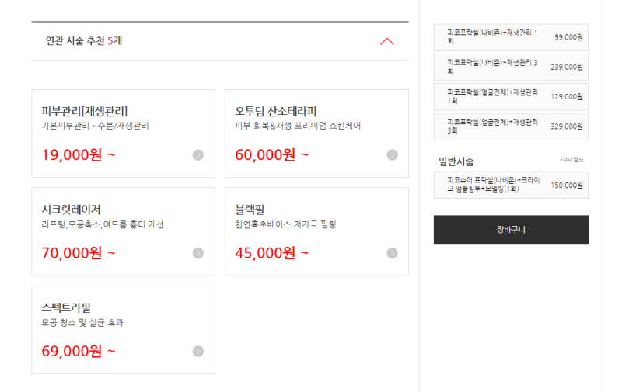Open the 시크릿레이저 card title
Viewport: 622px width, 392px height.
(71, 210)
